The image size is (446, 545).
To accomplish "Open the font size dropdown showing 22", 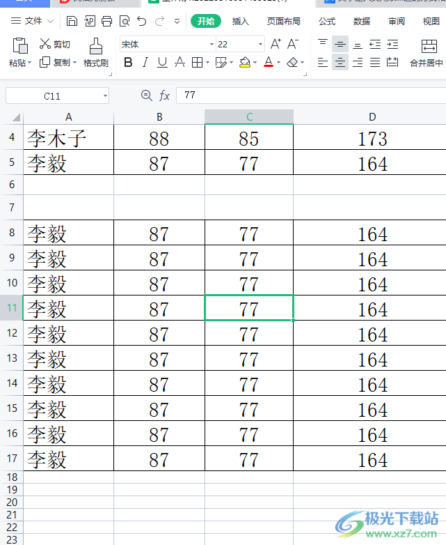I will pos(260,45).
